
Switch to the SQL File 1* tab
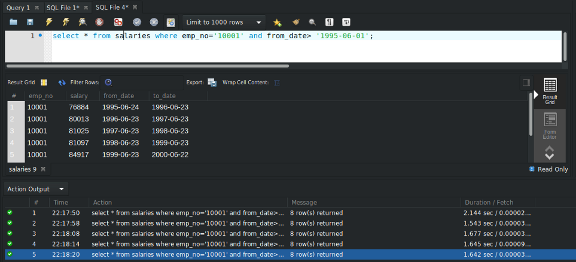(x=63, y=7)
